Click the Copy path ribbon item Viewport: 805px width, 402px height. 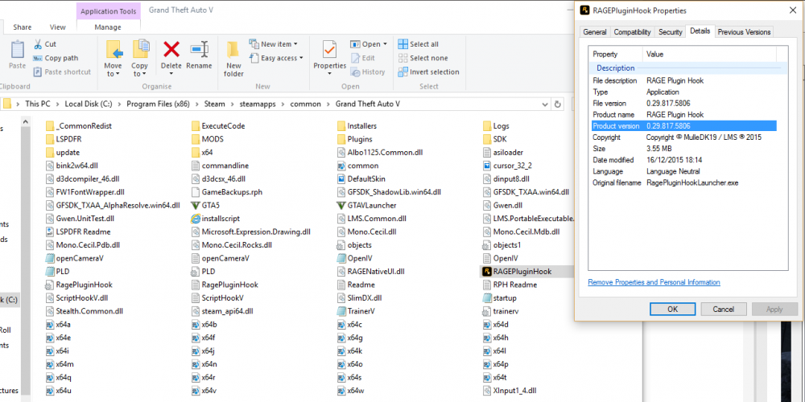[x=56, y=58]
